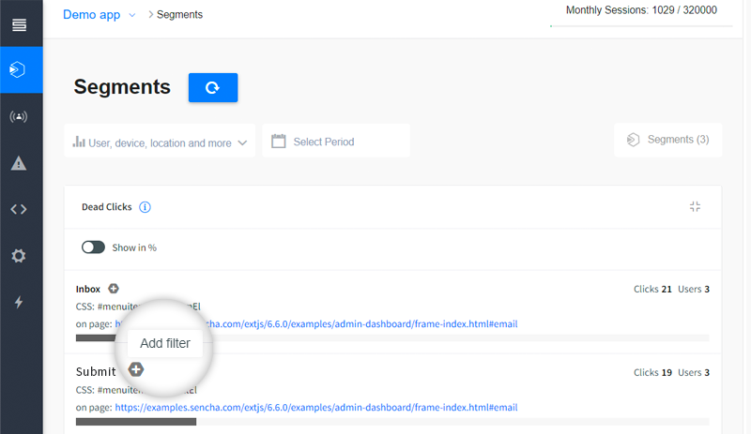Click Clicks 19 count in Submit row
The height and width of the screenshot is (434, 751).
pyautogui.click(x=652, y=372)
